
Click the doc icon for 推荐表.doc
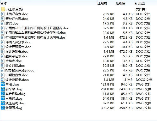coord(3,61)
